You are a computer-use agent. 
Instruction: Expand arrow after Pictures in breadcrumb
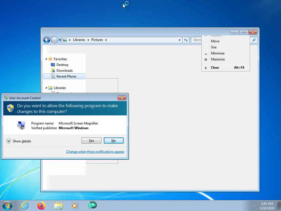pyautogui.click(x=106, y=40)
